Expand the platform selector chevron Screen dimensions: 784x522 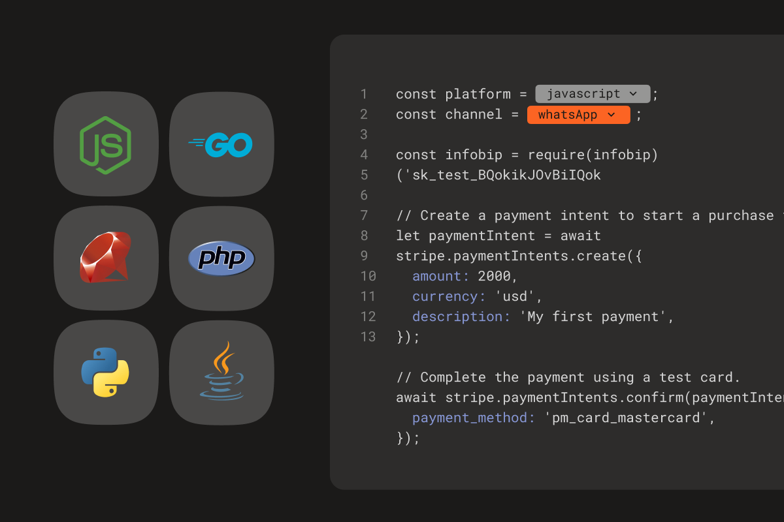632,93
